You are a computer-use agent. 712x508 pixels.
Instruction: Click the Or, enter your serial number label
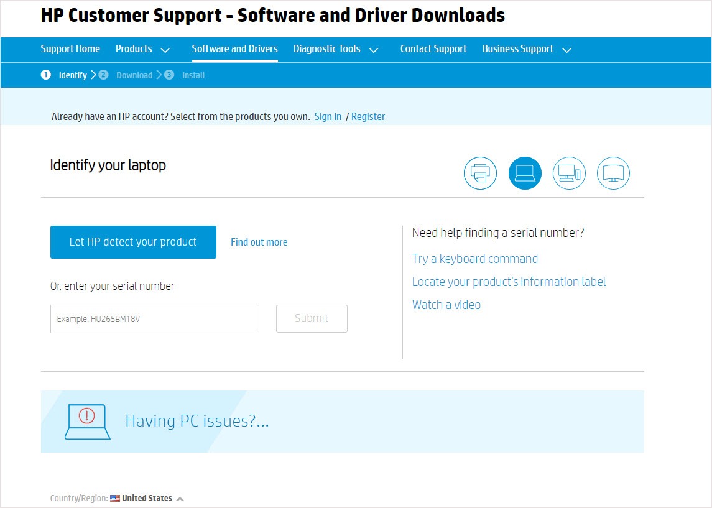pos(112,286)
